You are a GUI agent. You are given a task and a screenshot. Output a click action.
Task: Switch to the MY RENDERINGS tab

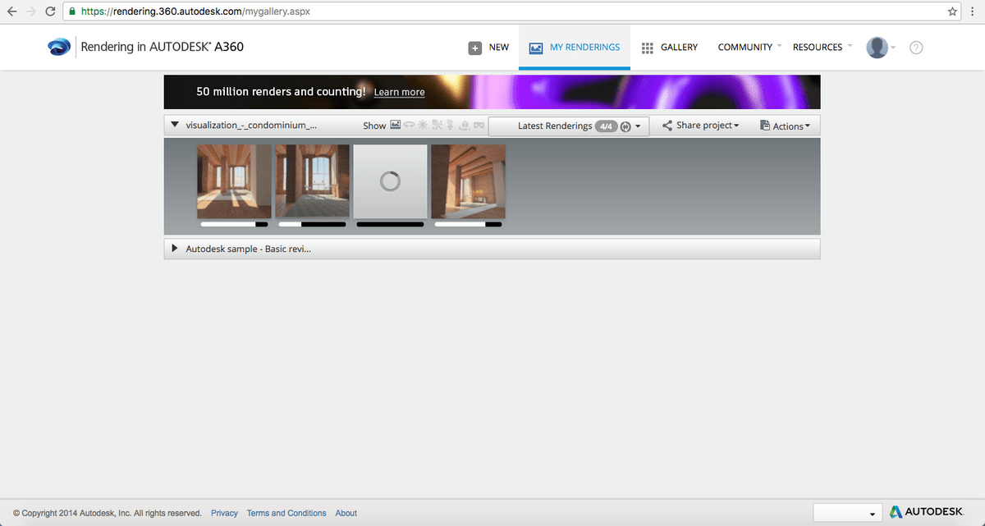click(575, 48)
